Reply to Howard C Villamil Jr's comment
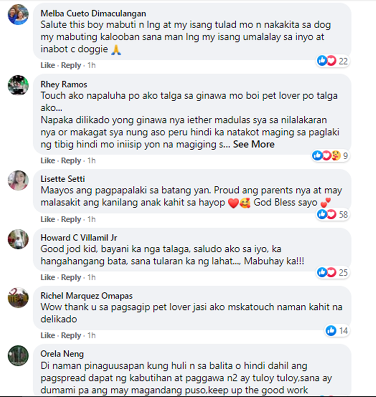Image resolution: width=376 pixels, height=397 pixels. [x=71, y=277]
